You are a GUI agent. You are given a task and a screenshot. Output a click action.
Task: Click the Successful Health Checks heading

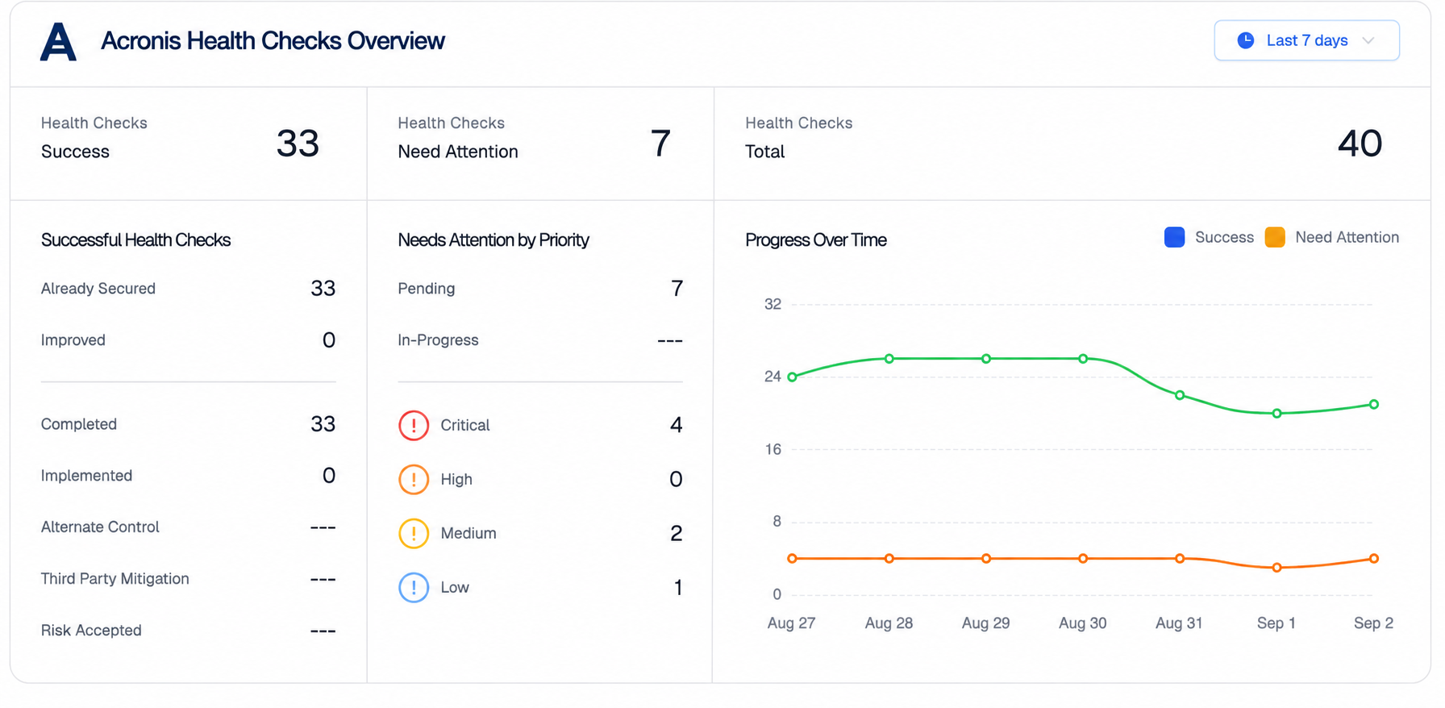135,240
